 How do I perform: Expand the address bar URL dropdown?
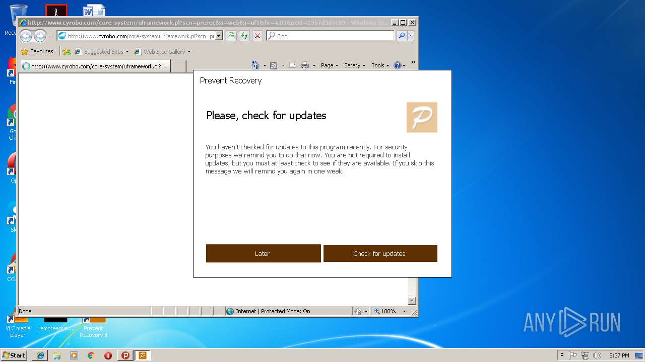click(219, 36)
